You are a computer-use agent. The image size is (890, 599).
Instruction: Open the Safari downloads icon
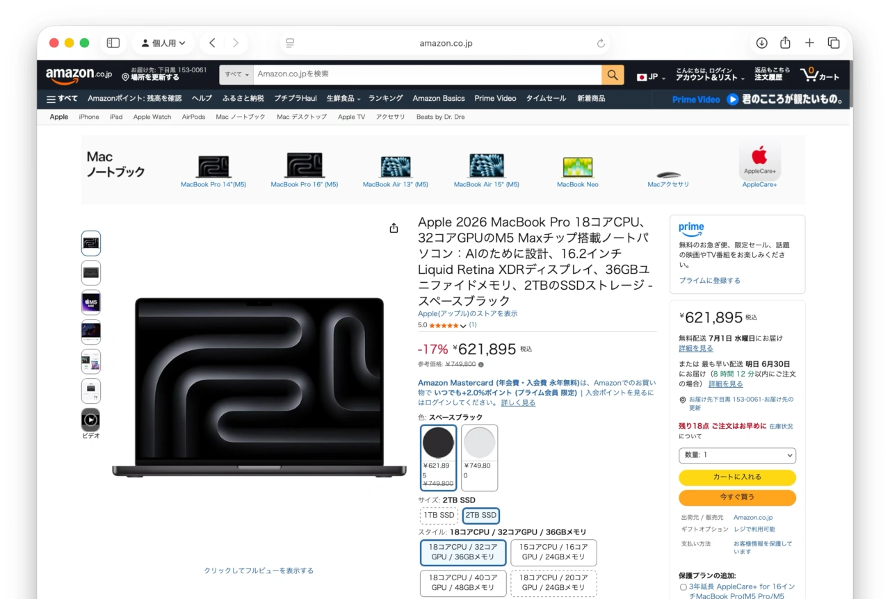point(761,43)
